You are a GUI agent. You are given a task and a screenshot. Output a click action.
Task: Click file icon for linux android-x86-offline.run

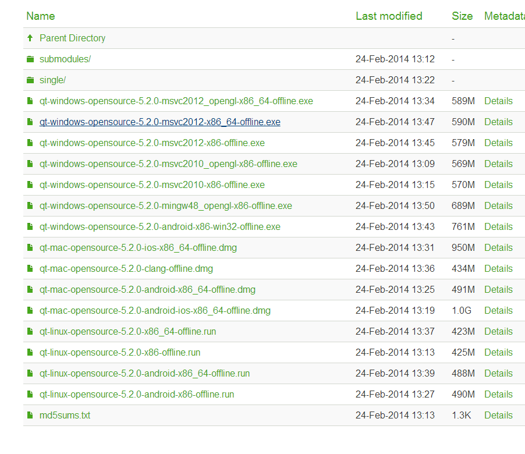[30, 395]
